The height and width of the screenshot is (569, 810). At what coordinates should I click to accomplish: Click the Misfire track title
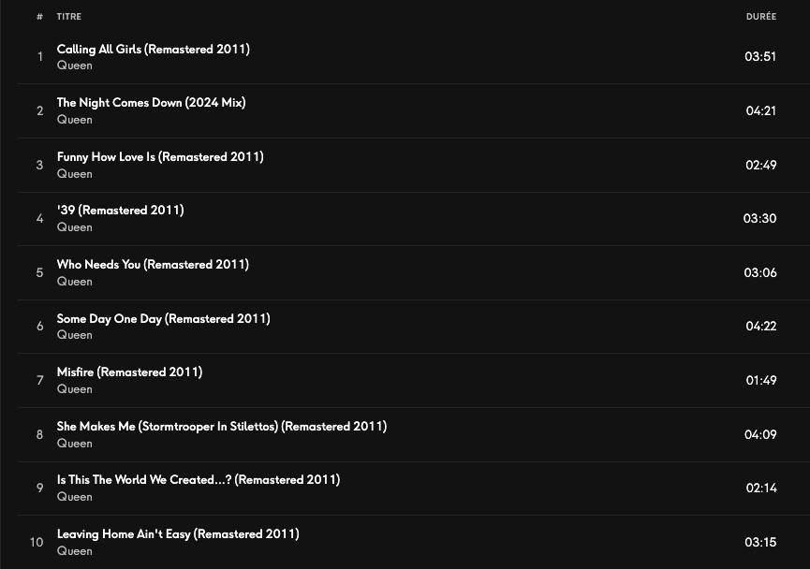[129, 372]
